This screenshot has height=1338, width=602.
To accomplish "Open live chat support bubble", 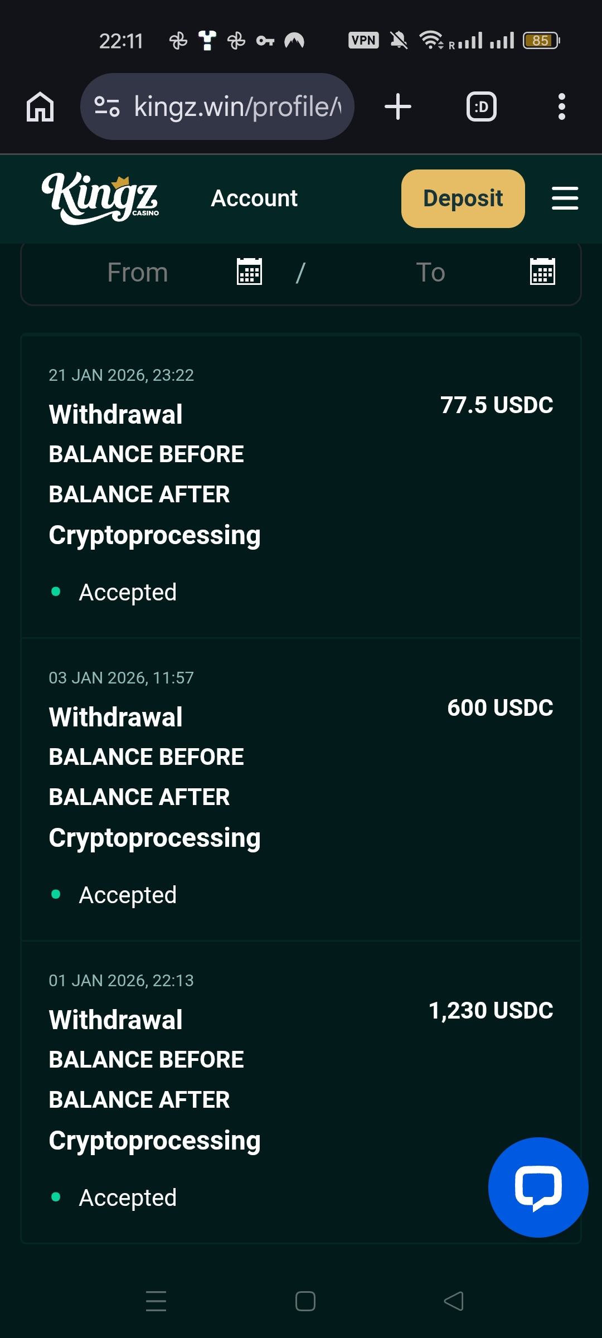I will (x=538, y=1187).
